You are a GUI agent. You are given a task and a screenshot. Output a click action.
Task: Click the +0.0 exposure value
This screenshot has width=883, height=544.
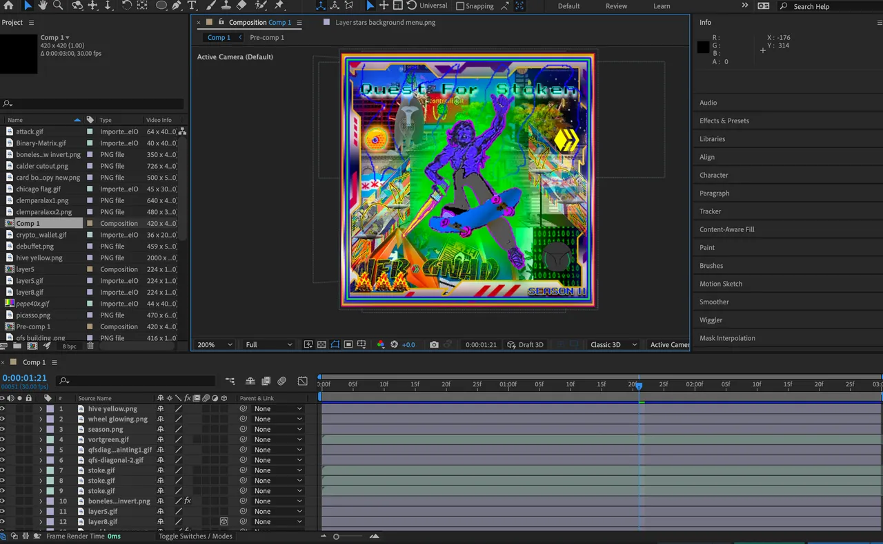pos(408,344)
